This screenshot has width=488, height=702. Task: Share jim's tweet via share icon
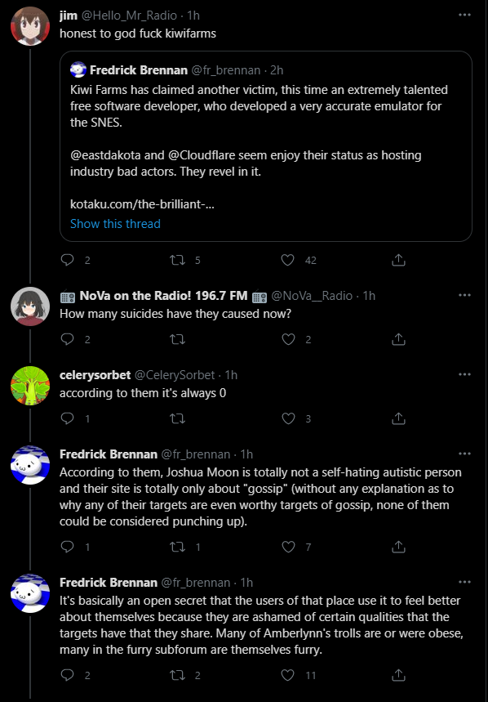(x=398, y=260)
